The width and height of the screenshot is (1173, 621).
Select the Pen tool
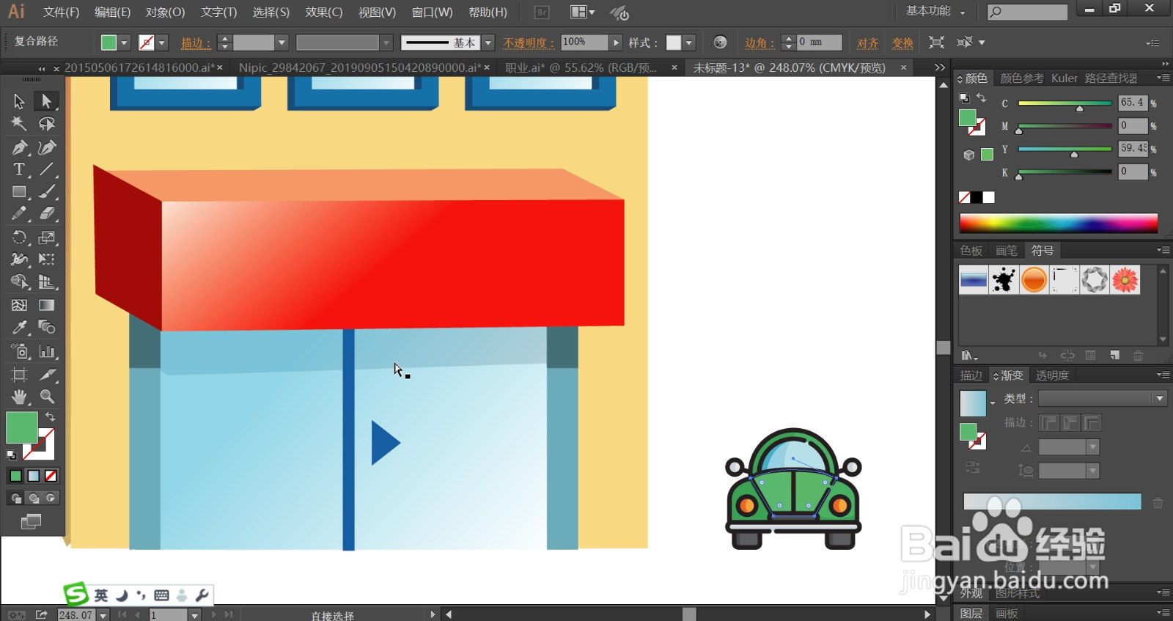pos(19,147)
